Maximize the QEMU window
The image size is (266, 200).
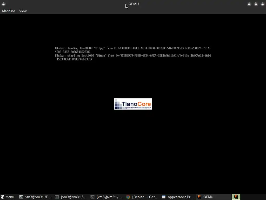[256, 4]
